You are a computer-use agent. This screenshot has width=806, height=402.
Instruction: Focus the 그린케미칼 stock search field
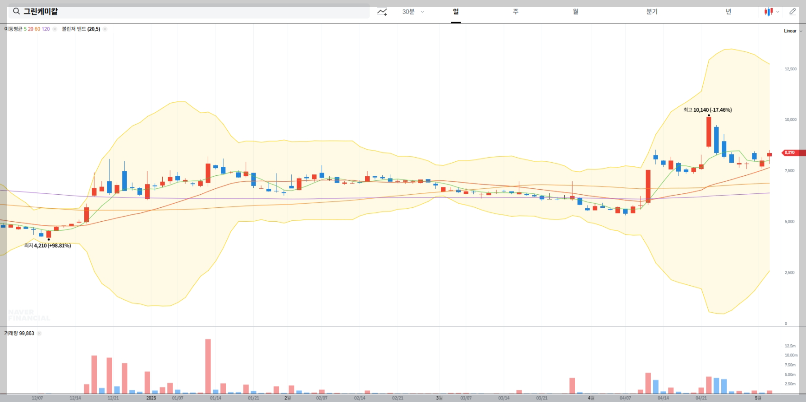pos(189,12)
